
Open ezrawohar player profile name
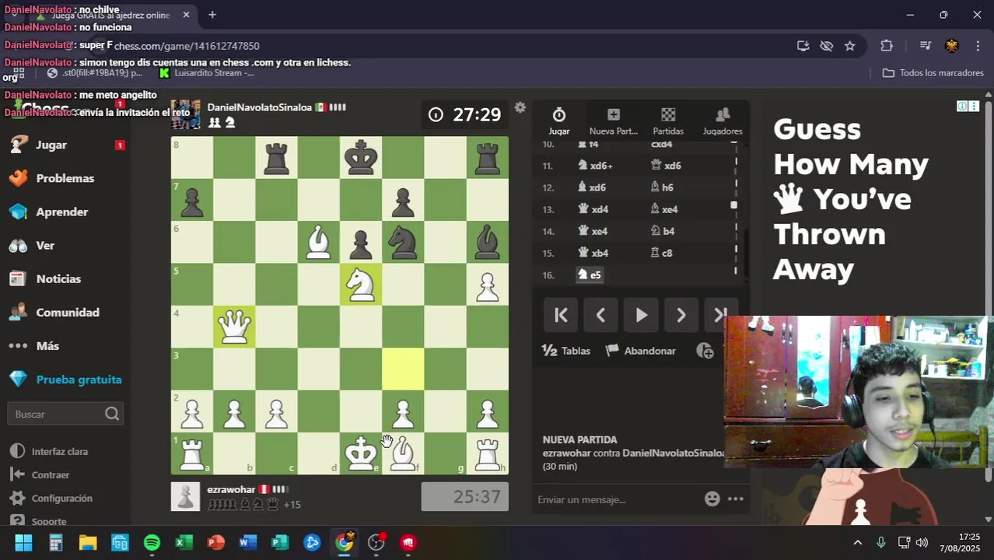tap(231, 489)
